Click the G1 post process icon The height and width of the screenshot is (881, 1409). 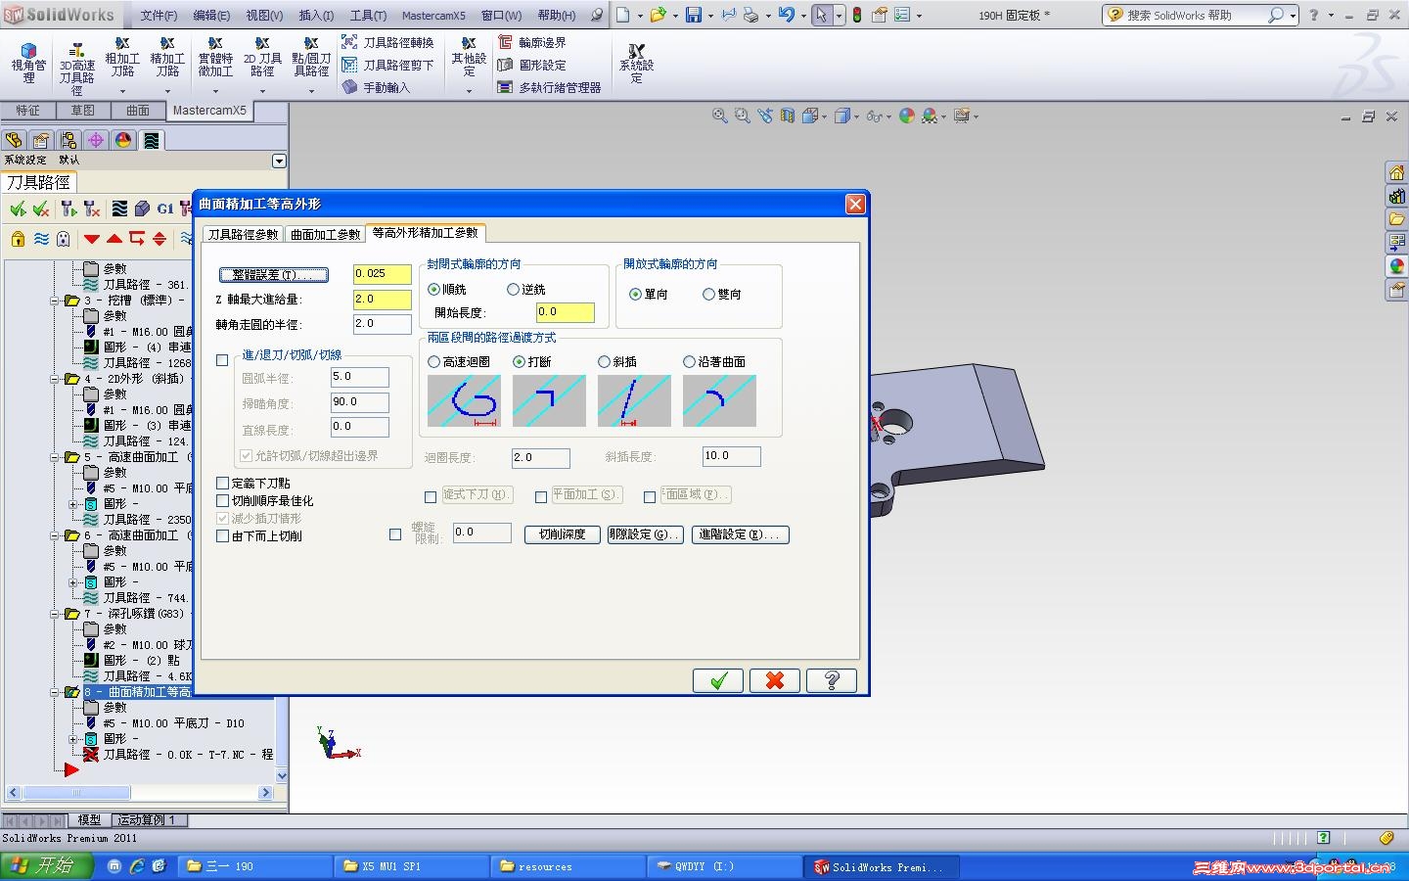[165, 209]
